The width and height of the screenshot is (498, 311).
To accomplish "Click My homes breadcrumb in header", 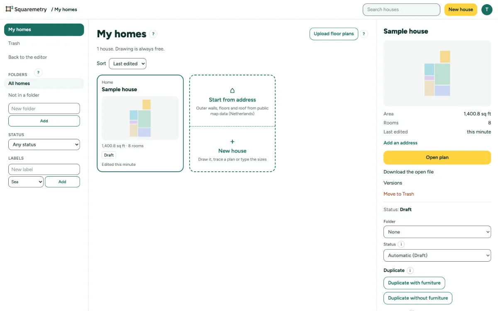I will point(66,10).
